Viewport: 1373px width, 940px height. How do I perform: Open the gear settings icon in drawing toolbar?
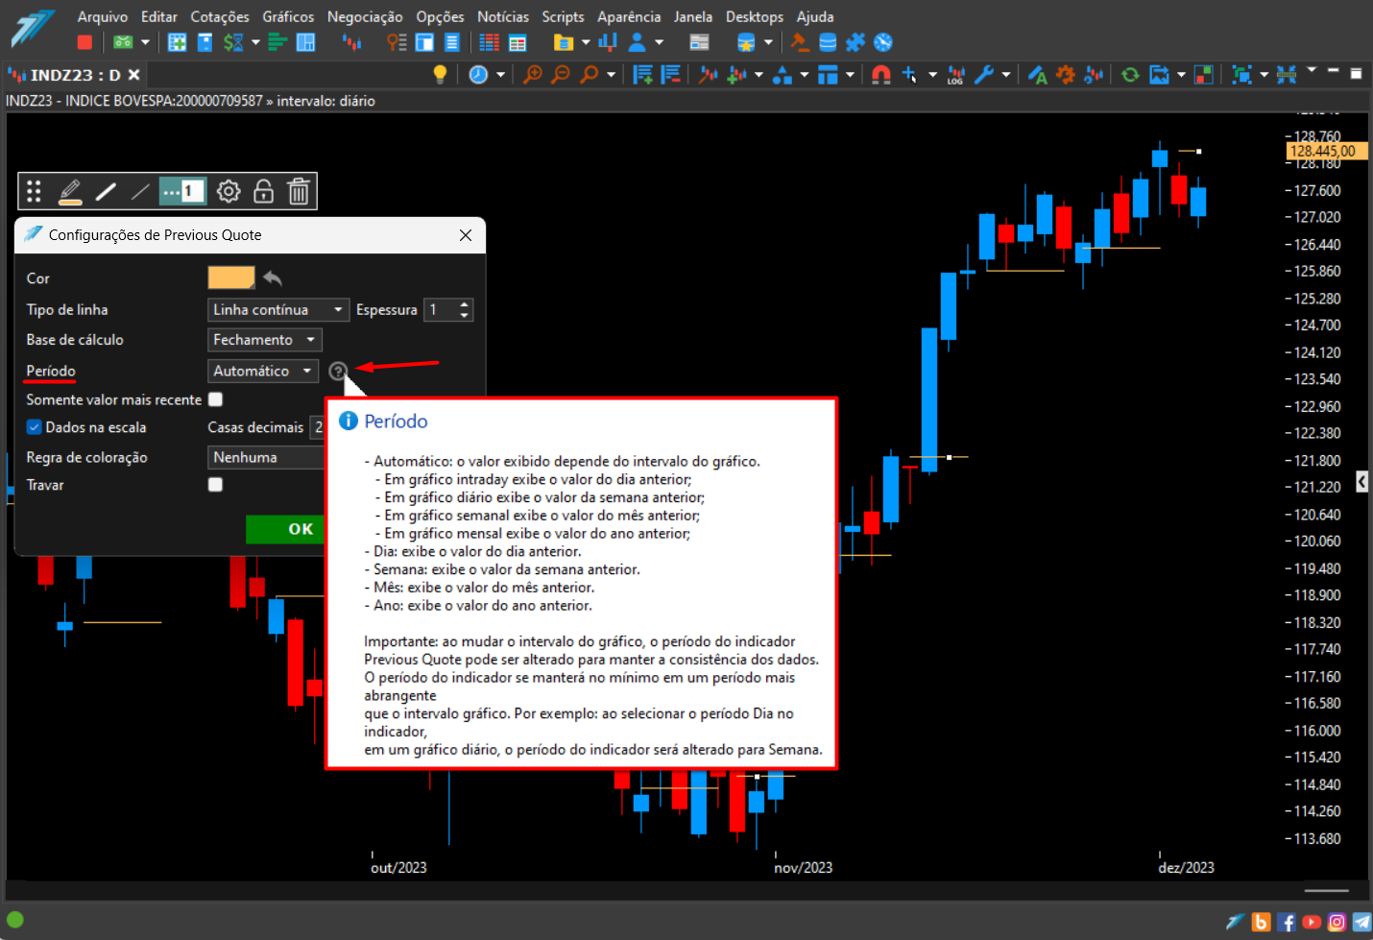[229, 191]
